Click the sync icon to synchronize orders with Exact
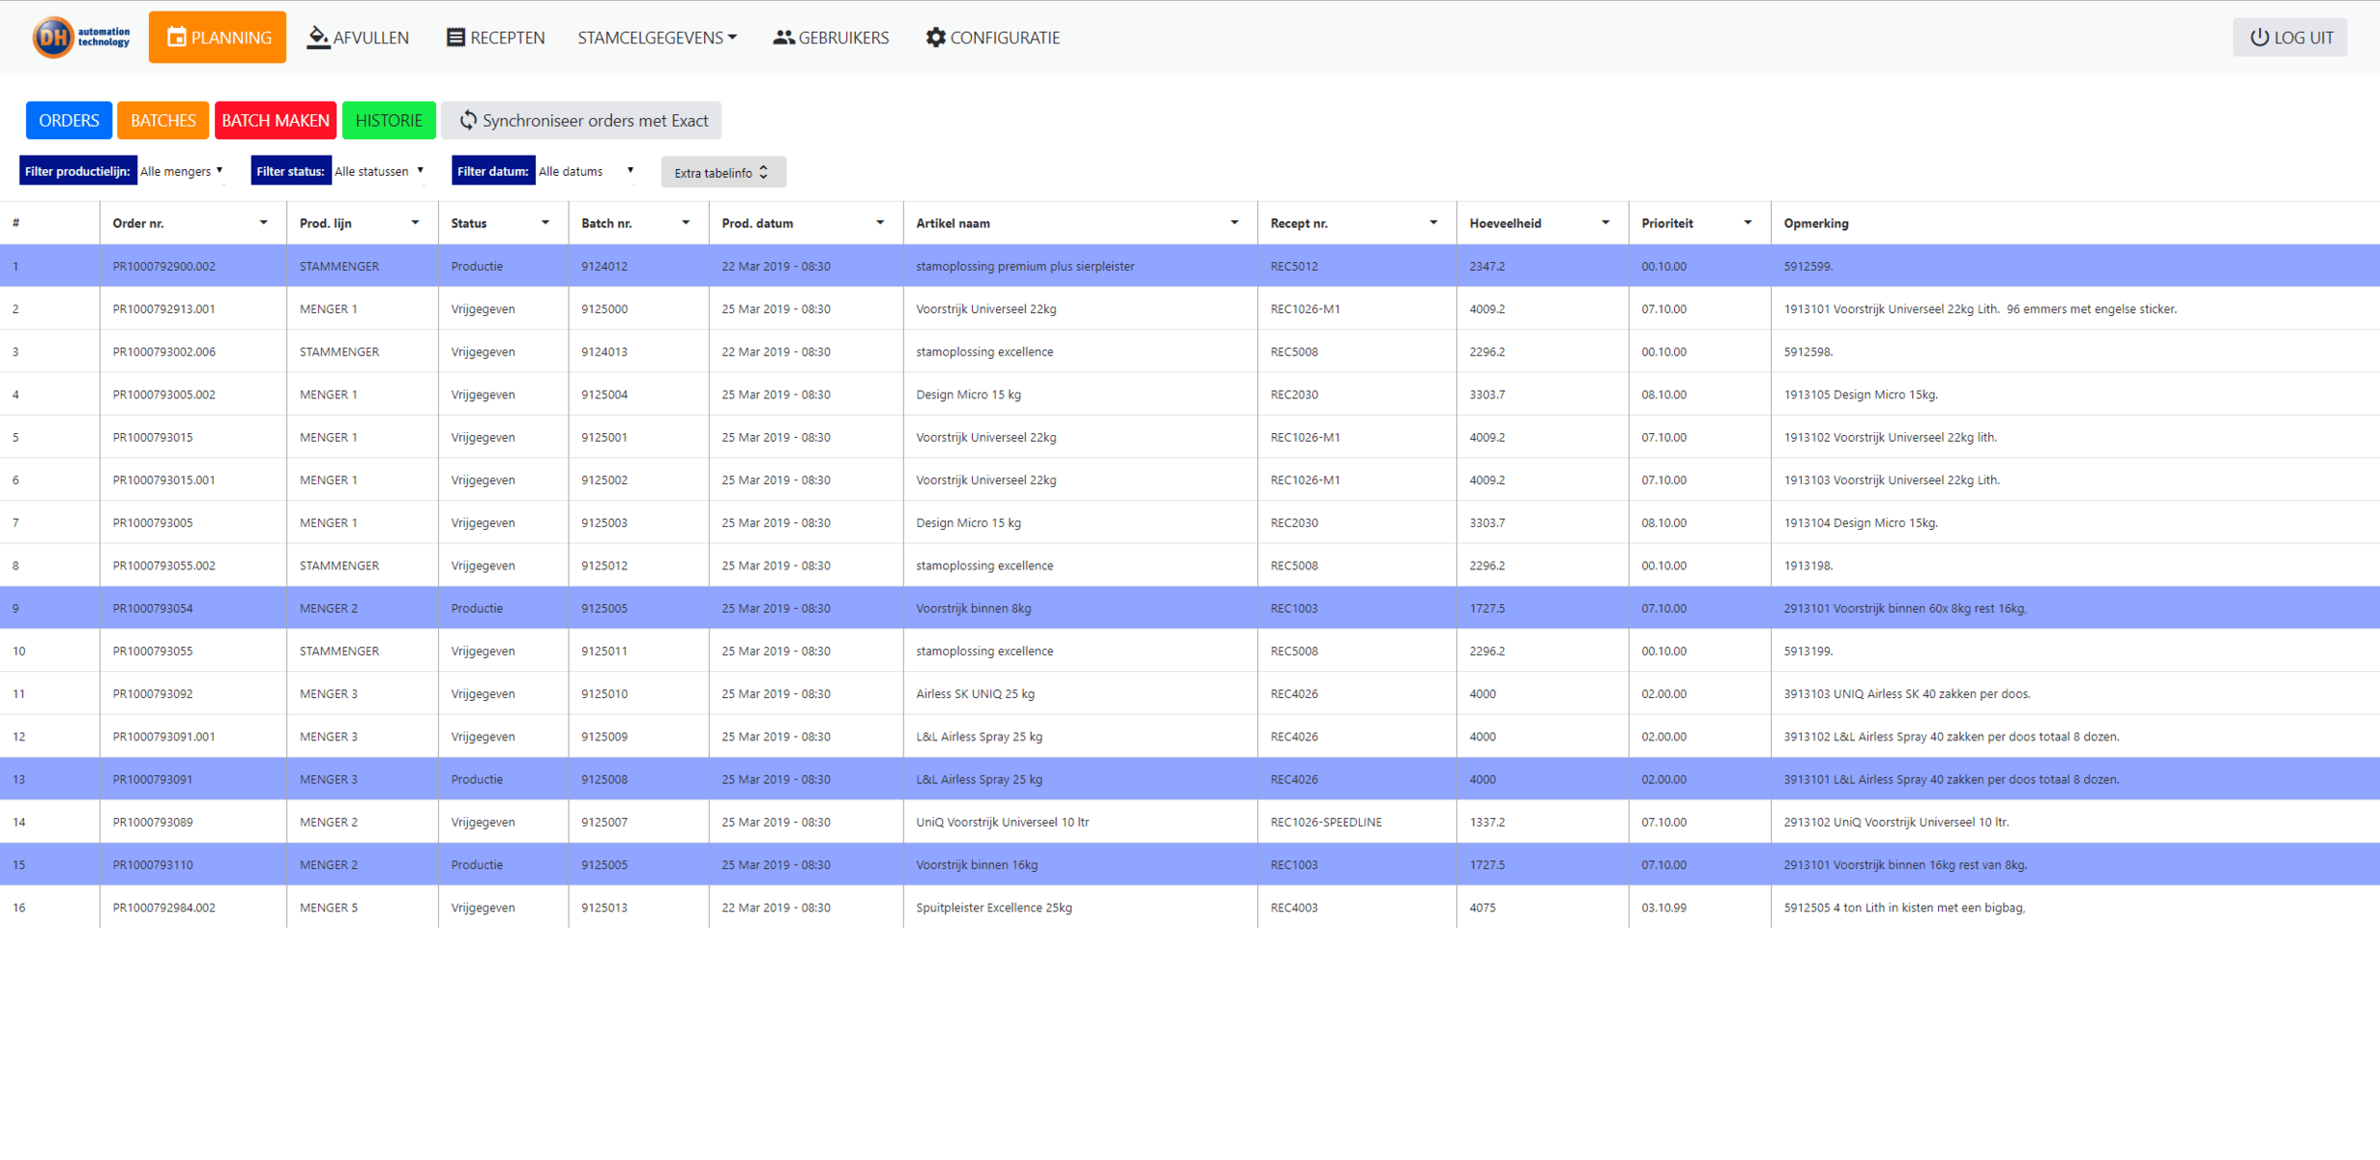The height and width of the screenshot is (1160, 2380). (469, 120)
